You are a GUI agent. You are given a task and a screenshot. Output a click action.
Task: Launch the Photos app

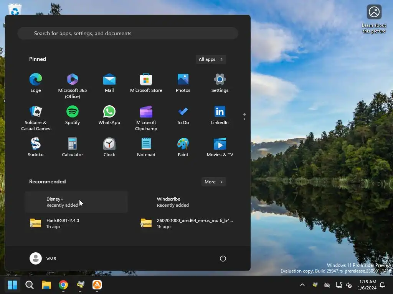(x=183, y=83)
